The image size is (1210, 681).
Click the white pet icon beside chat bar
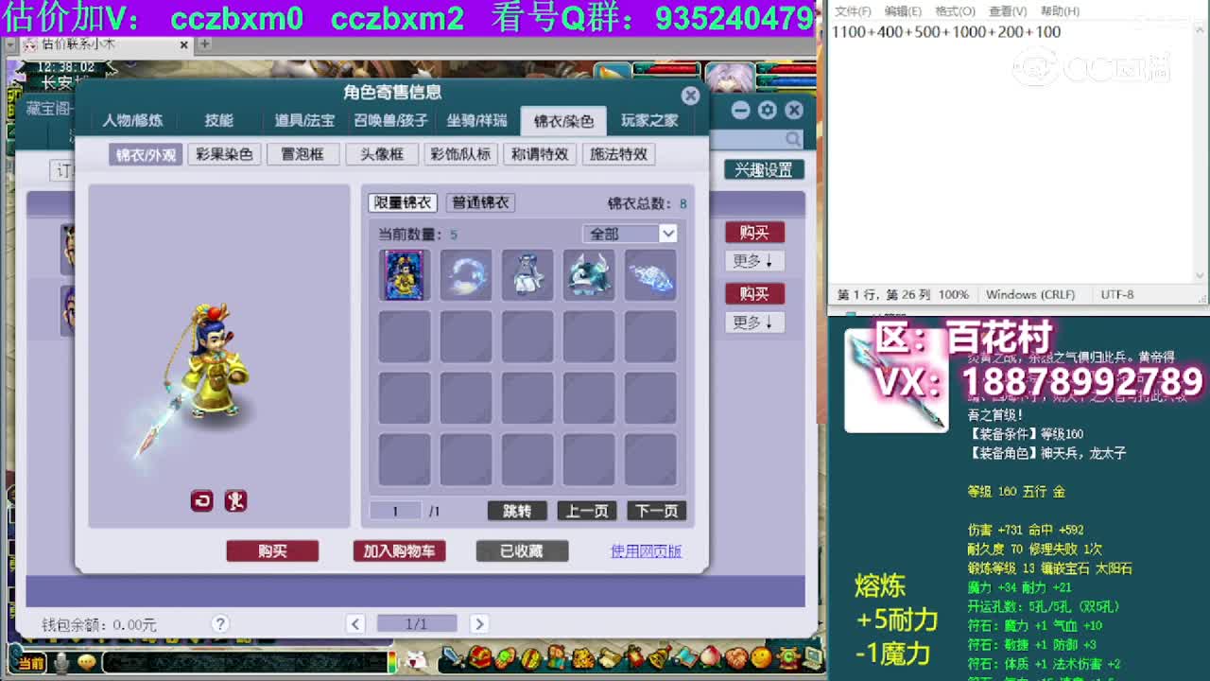416,659
